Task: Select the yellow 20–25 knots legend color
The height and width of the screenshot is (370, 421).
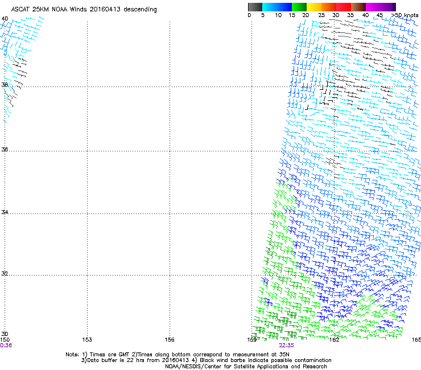Action: point(314,7)
